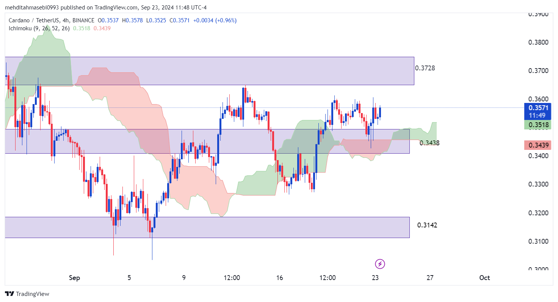Click the 0.3100 price axis label
This screenshot has width=558, height=302.
(538, 241)
